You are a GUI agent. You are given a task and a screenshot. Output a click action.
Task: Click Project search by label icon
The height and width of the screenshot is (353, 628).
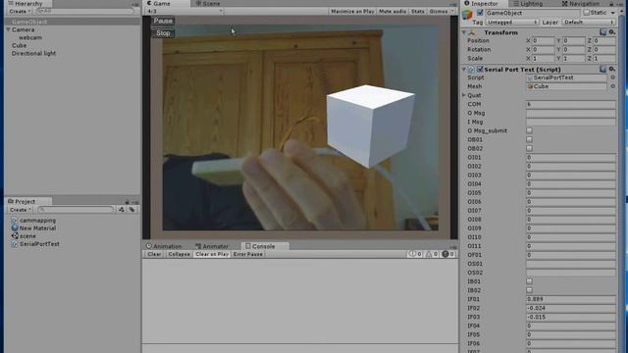click(131, 209)
